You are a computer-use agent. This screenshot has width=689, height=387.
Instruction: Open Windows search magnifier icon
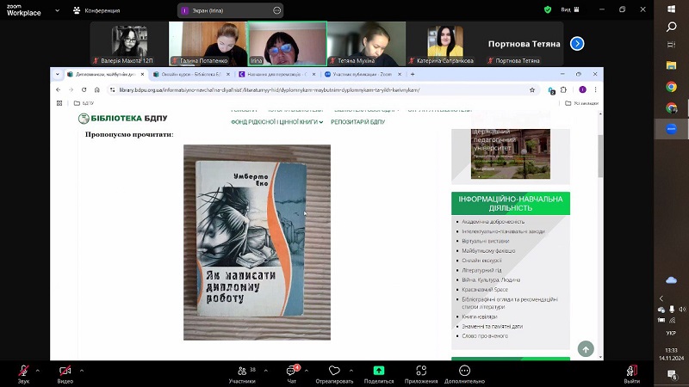click(671, 27)
